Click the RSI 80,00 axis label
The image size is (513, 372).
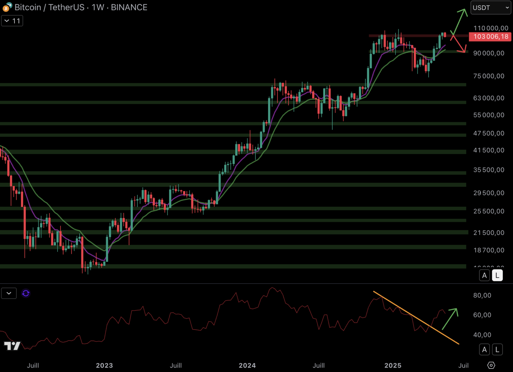tap(482, 296)
